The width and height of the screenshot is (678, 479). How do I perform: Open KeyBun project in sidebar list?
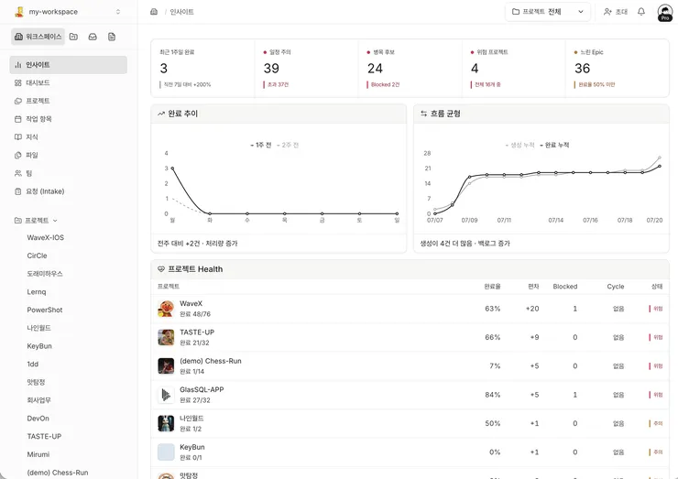39,346
